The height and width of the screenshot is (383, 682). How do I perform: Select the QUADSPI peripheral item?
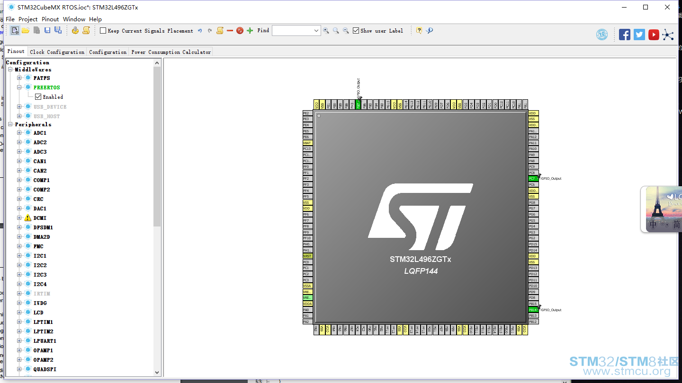(x=45, y=369)
